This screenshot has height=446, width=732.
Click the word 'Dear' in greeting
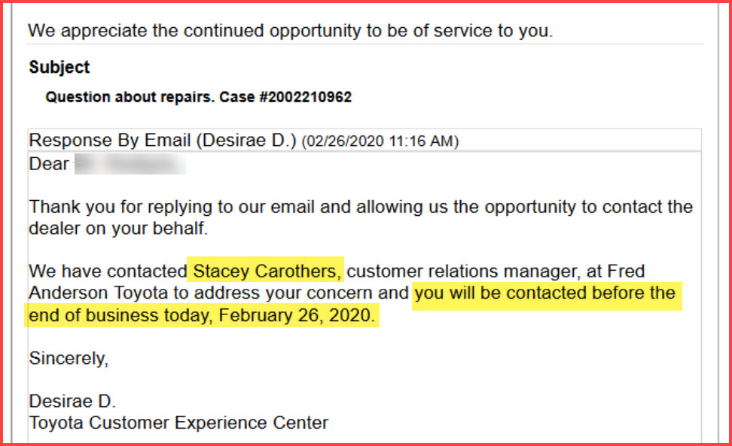(x=49, y=164)
